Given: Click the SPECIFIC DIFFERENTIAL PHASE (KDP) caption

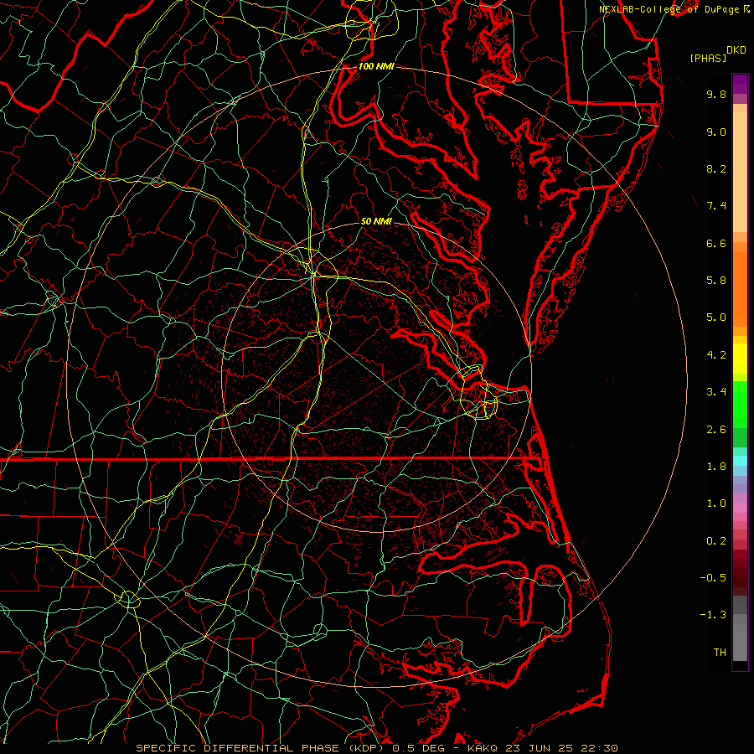Looking at the screenshot, I should tap(261, 748).
